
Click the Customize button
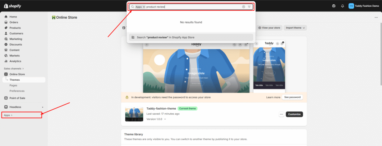click(x=294, y=114)
